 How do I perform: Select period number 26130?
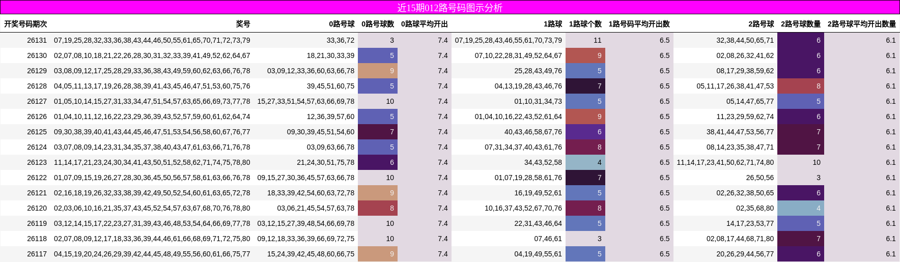point(37,55)
